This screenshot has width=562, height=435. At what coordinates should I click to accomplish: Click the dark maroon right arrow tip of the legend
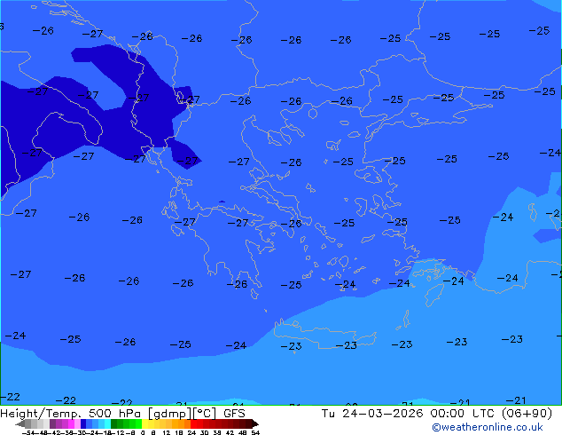254,423
